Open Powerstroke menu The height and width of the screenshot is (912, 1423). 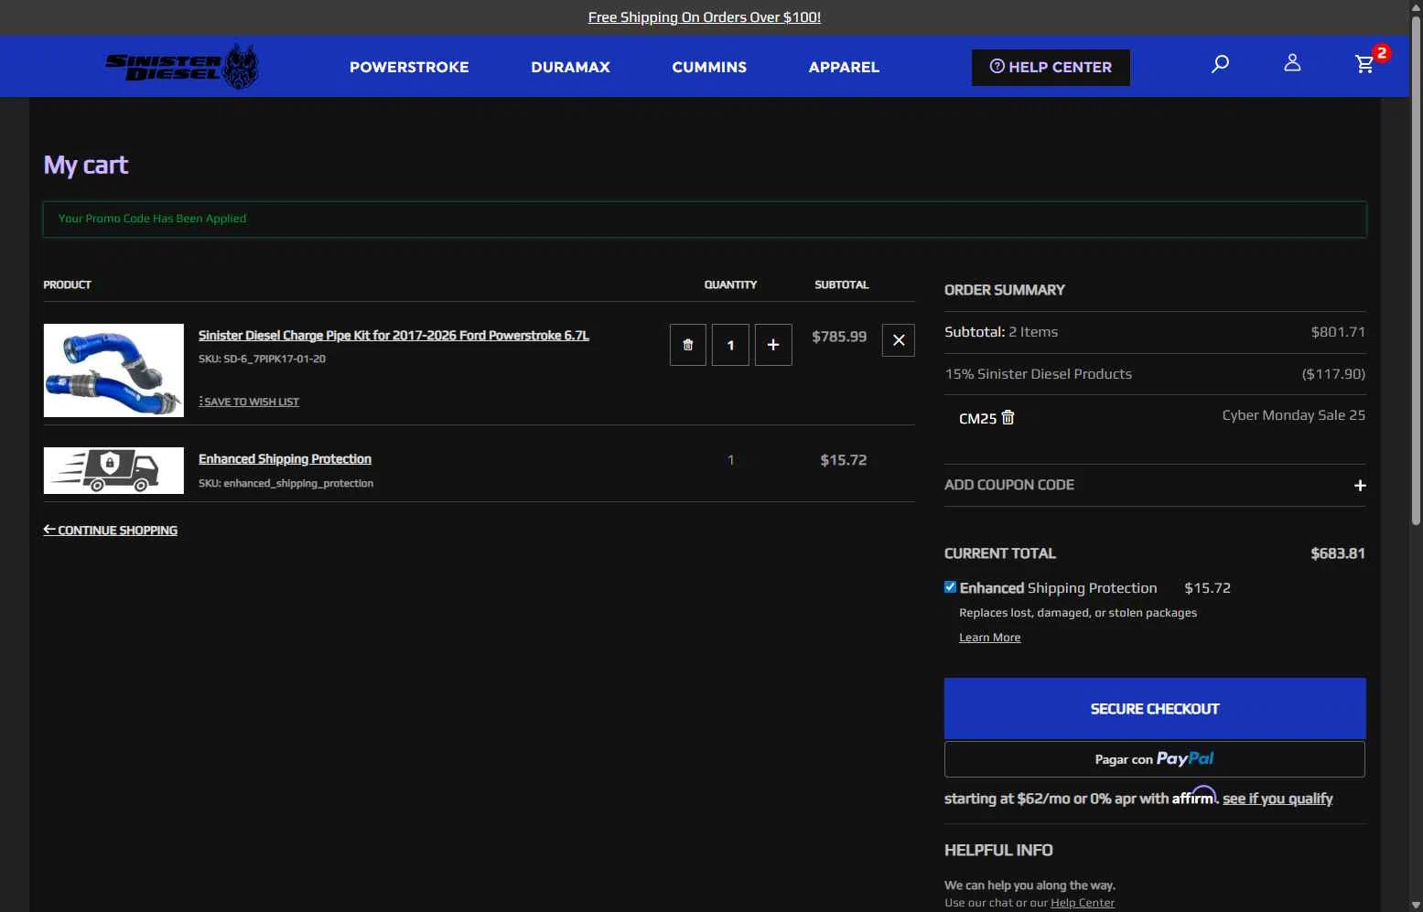pos(409,67)
